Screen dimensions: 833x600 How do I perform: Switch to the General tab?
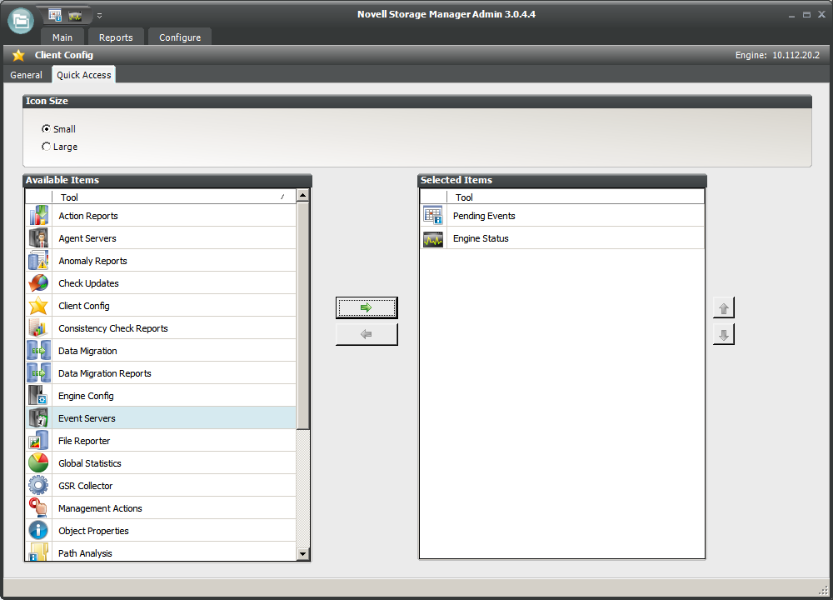coord(26,75)
